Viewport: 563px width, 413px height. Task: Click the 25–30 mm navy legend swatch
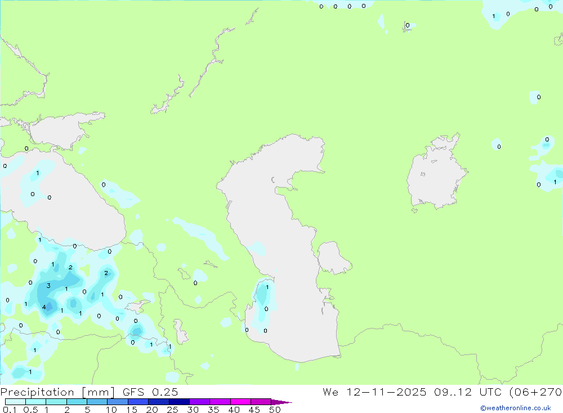coord(179,402)
